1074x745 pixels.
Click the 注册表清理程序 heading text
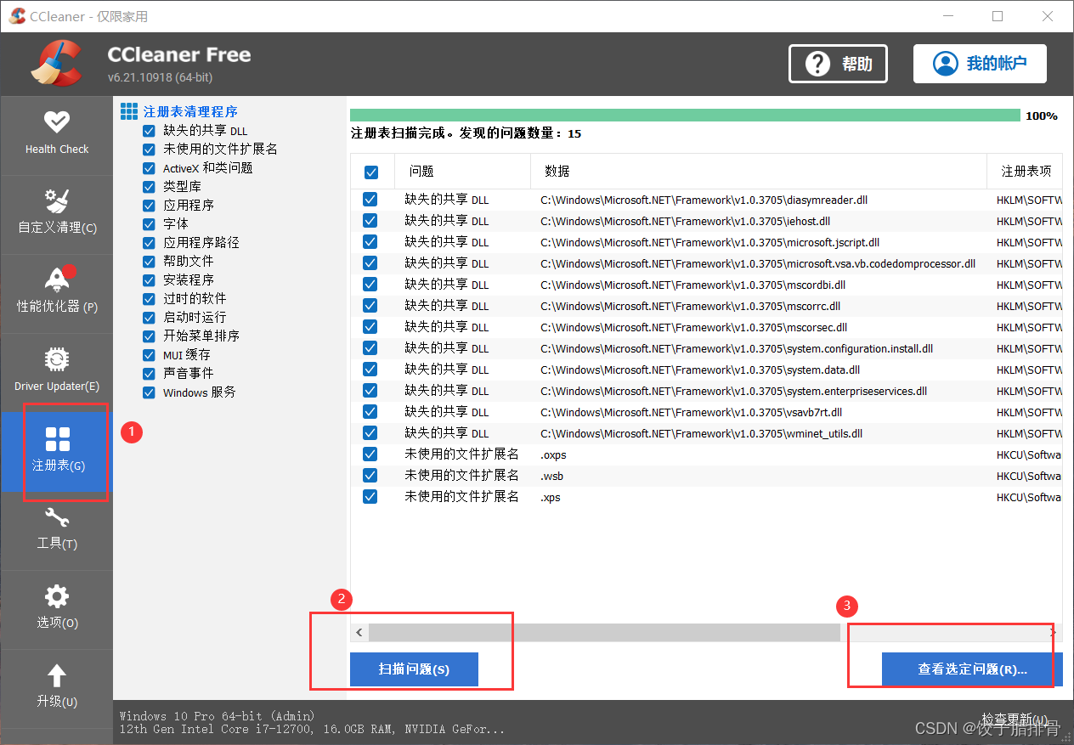coord(190,111)
